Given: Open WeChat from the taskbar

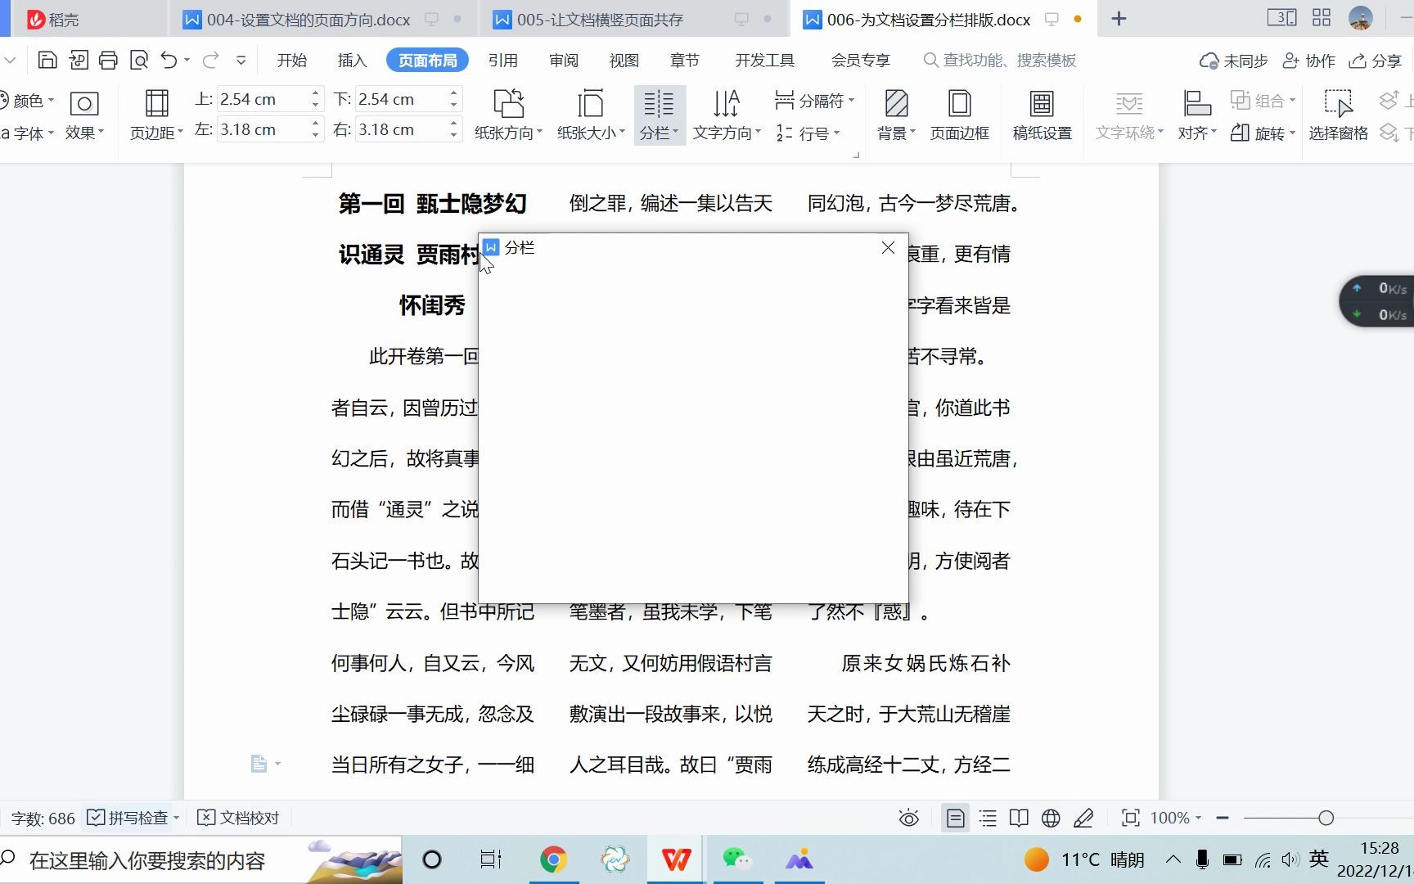Looking at the screenshot, I should [x=736, y=859].
